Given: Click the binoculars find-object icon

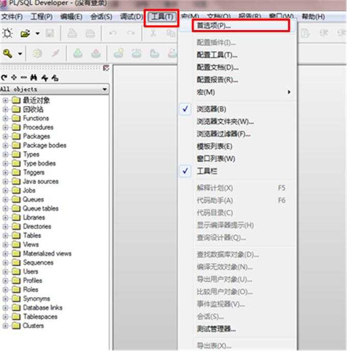Looking at the screenshot, I should coord(34,77).
